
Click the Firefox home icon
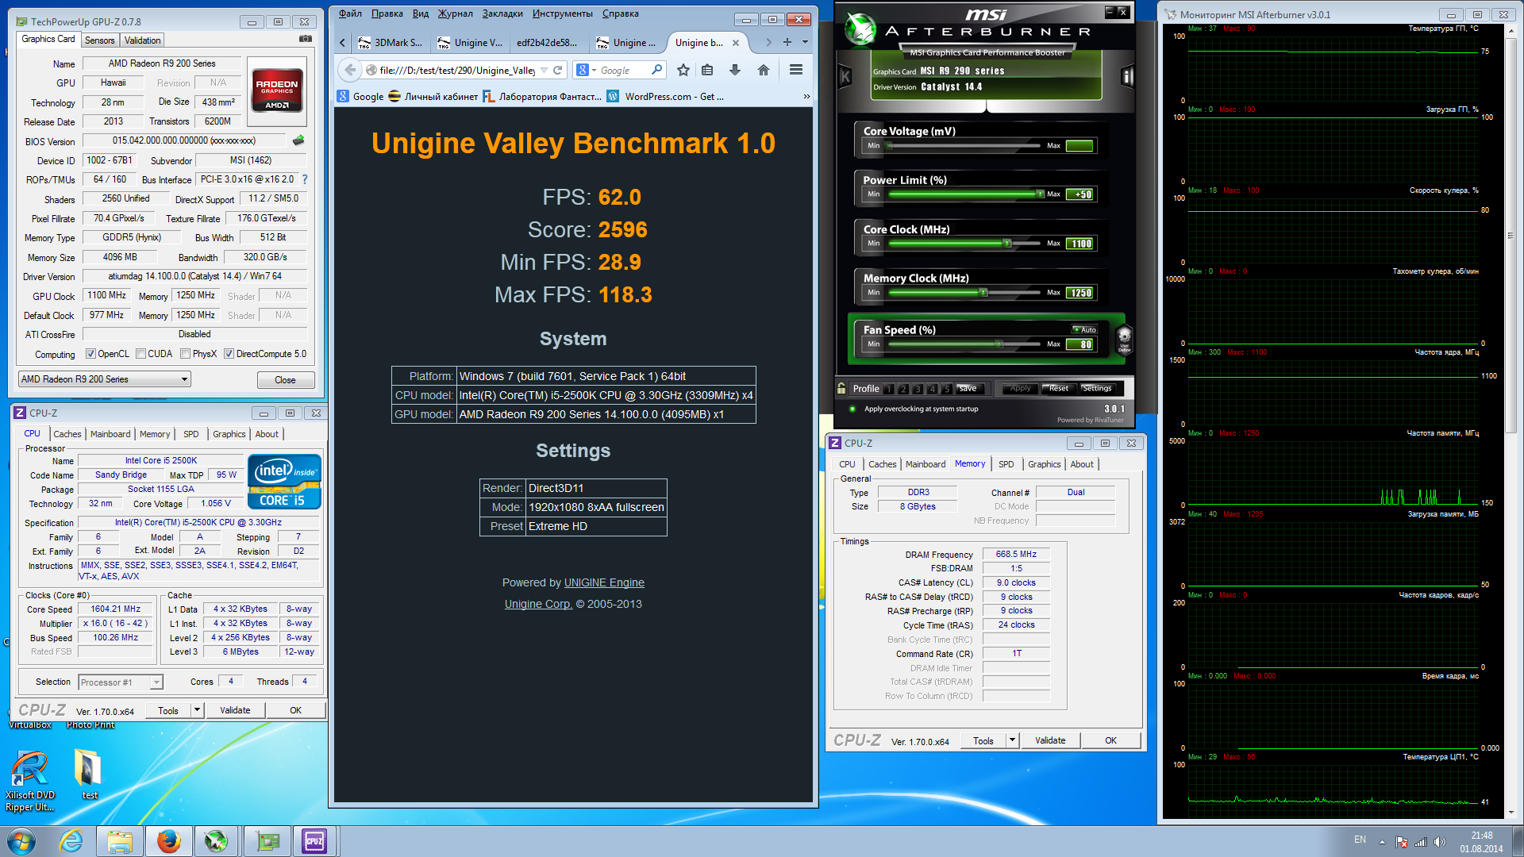[x=764, y=70]
